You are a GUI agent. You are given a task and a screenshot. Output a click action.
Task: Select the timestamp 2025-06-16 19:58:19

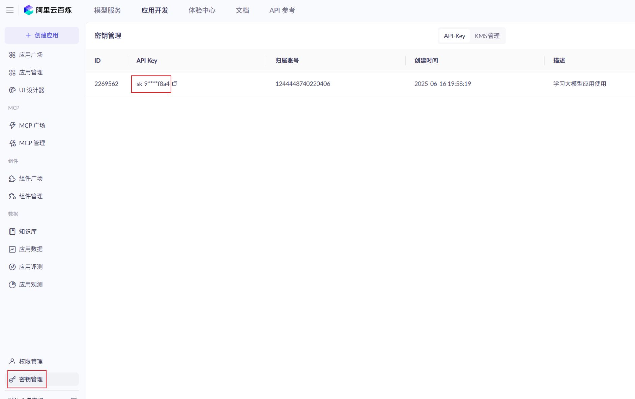coord(443,84)
